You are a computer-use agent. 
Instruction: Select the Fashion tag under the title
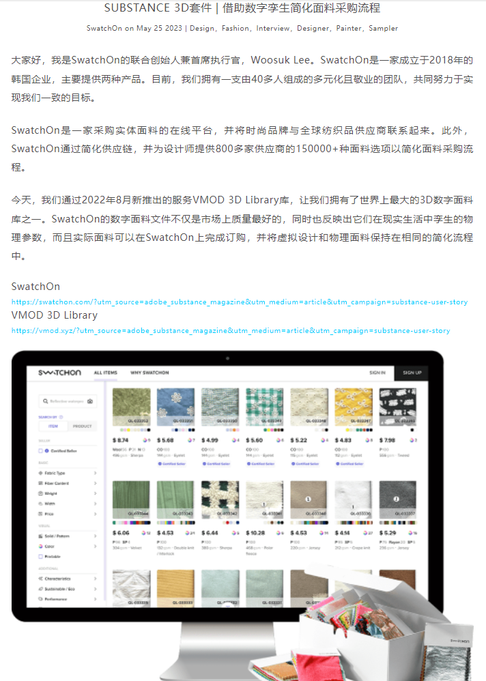235,28
